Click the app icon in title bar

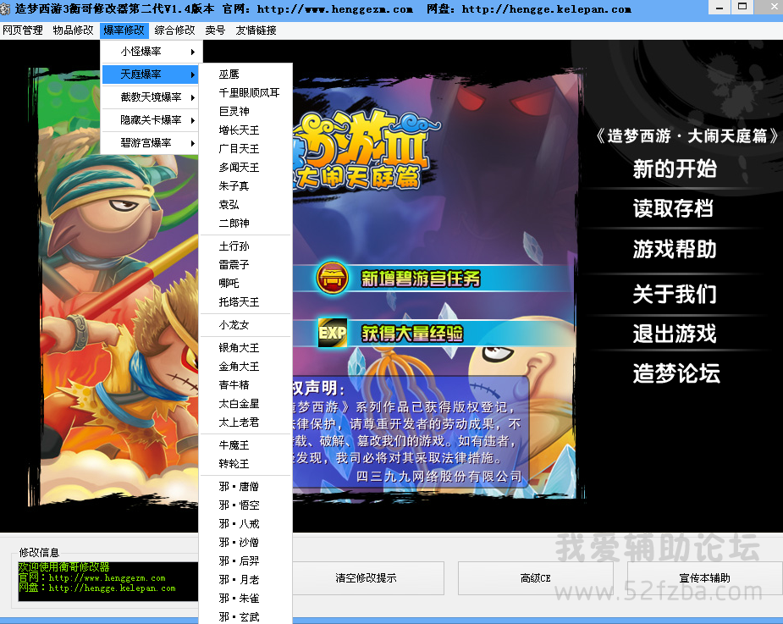pyautogui.click(x=5, y=9)
